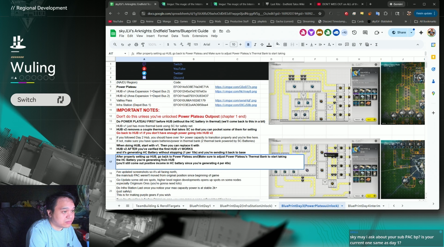Toggle italic formatting
Viewport: 444px width, 247px height.
255,45
